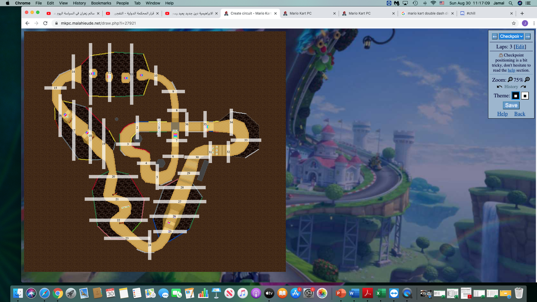
Task: Close the #chill tab
Action: [512, 13]
